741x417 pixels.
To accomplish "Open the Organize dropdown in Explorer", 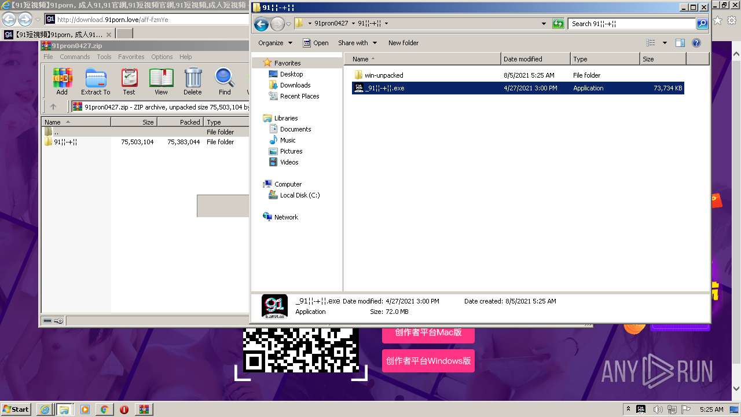I will coord(275,43).
